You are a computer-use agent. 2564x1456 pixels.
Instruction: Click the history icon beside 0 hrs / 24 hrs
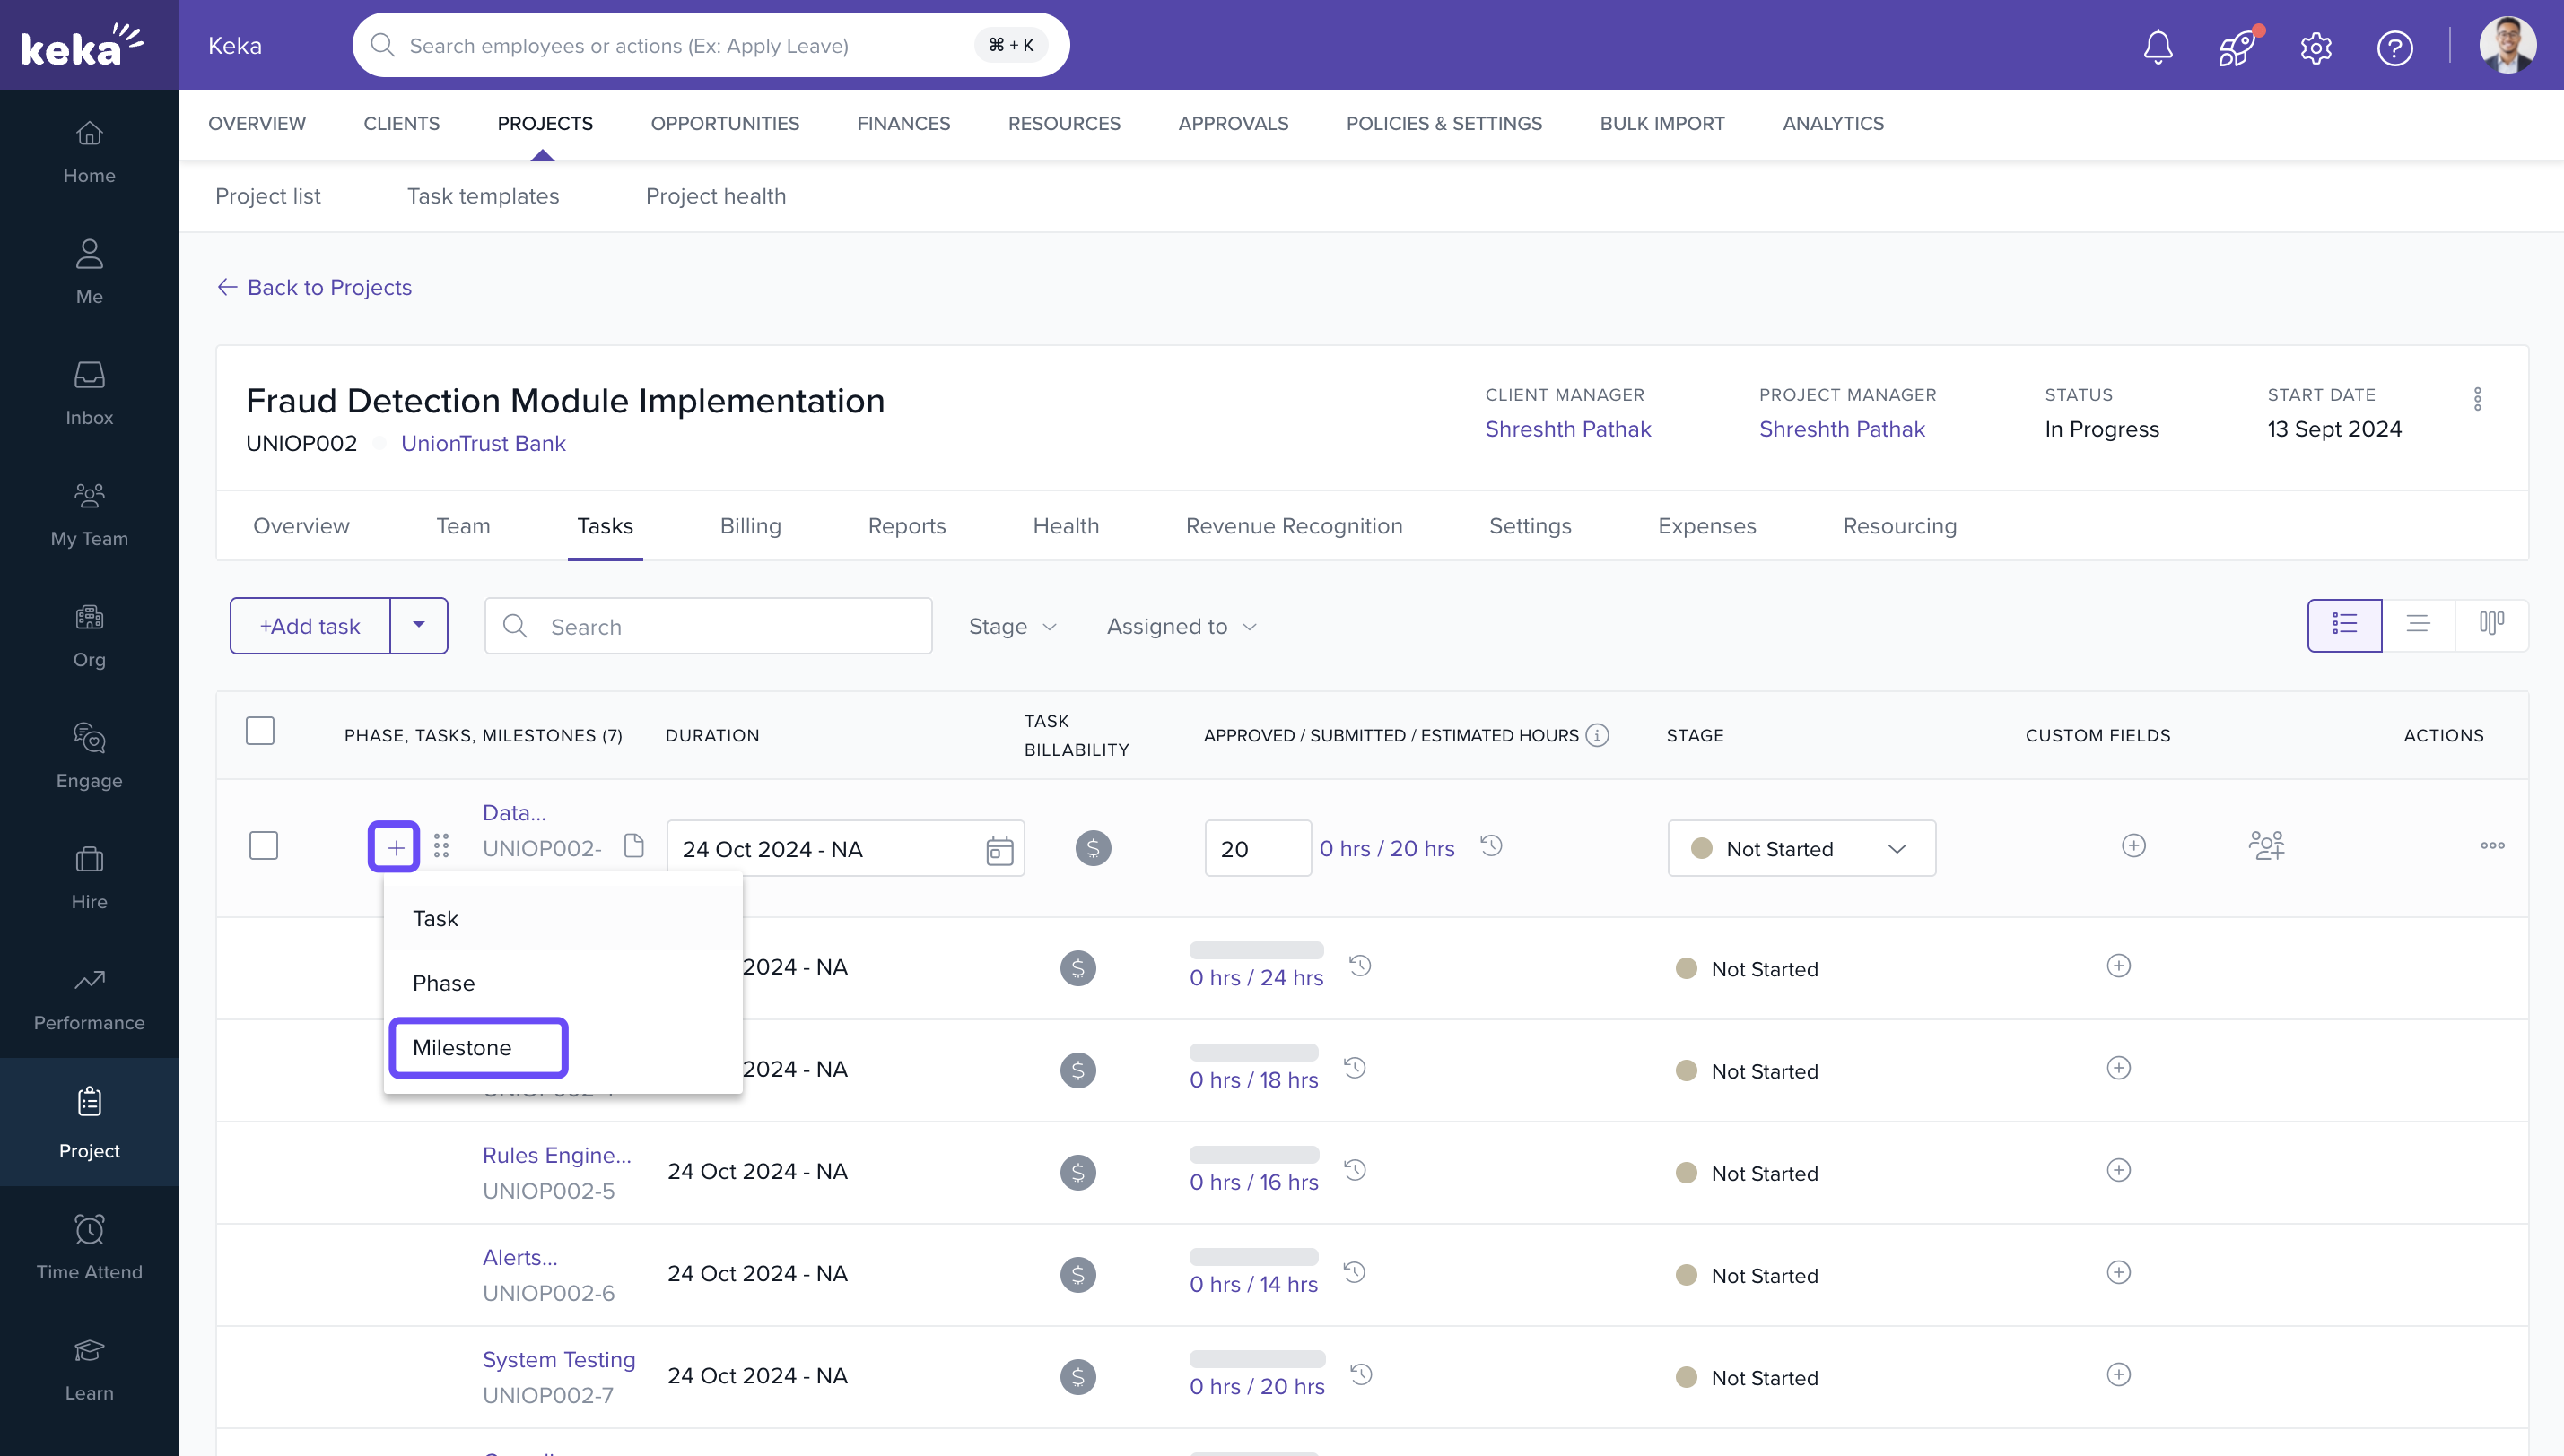[1359, 966]
